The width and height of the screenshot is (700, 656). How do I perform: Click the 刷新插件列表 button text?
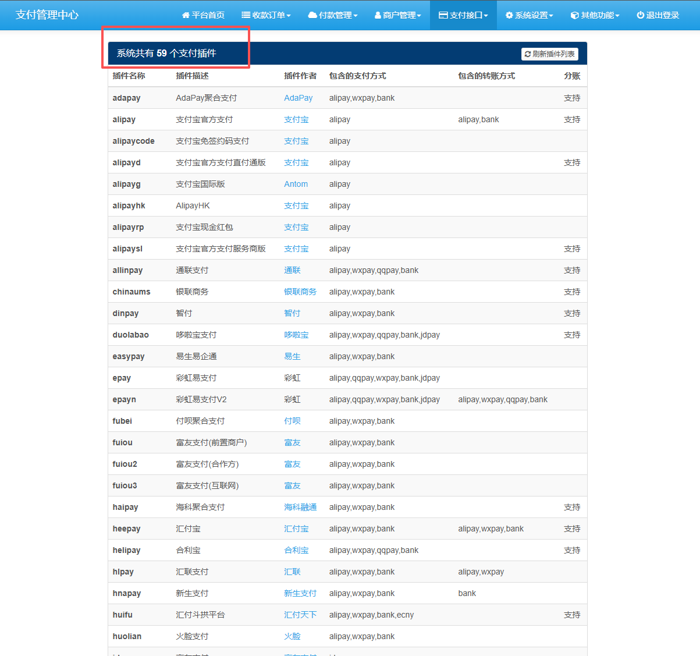(553, 54)
